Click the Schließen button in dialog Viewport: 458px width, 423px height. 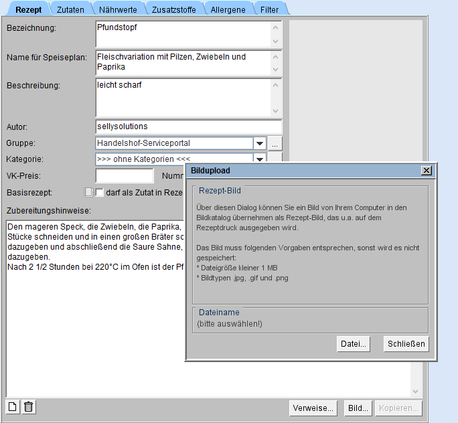406,344
